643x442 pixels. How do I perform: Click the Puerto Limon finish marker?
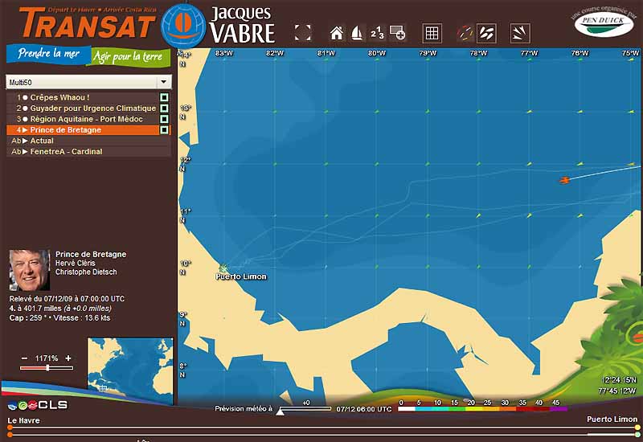click(223, 268)
